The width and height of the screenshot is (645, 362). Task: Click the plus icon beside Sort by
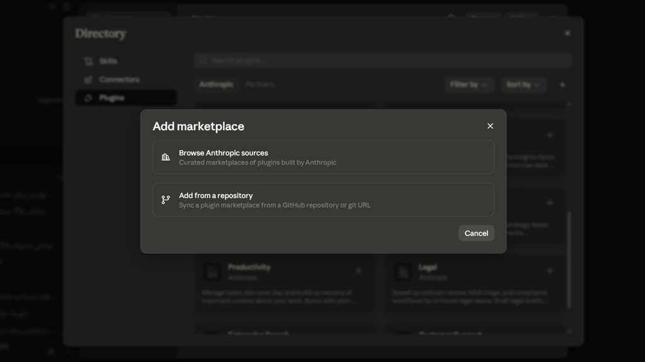[562, 85]
